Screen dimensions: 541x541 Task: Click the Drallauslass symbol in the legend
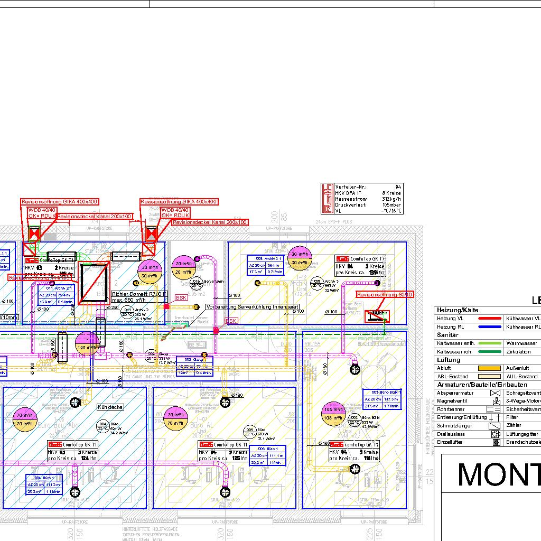496,434
